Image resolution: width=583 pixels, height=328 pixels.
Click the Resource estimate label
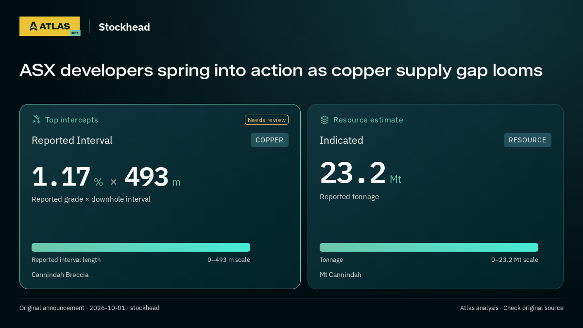[x=368, y=120]
